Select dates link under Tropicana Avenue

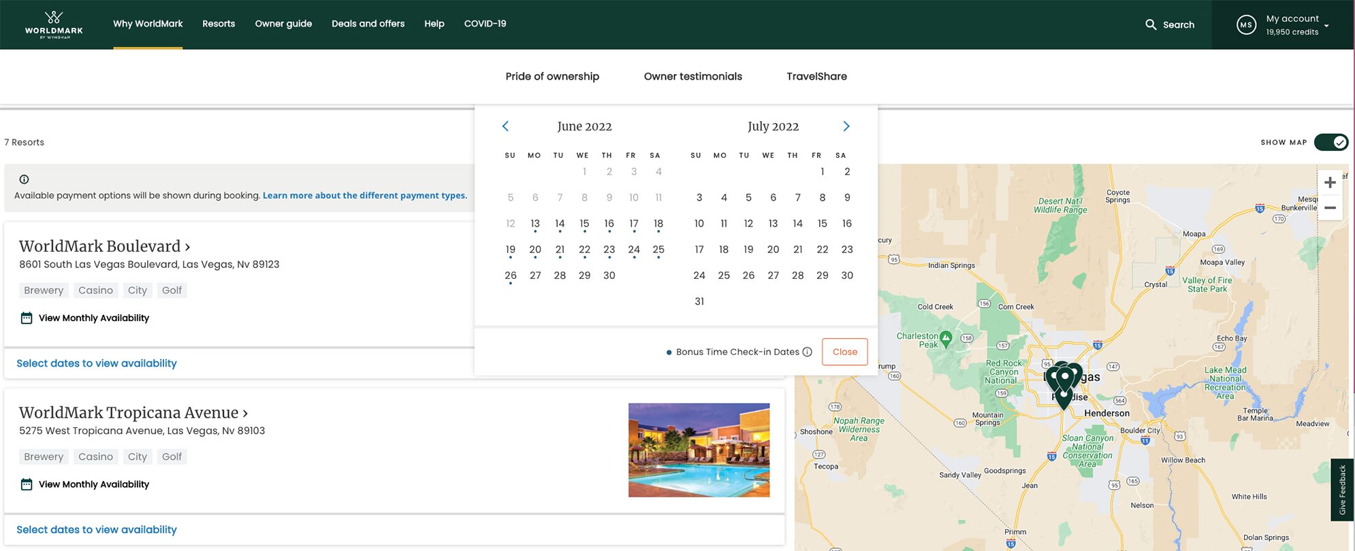[x=96, y=529]
